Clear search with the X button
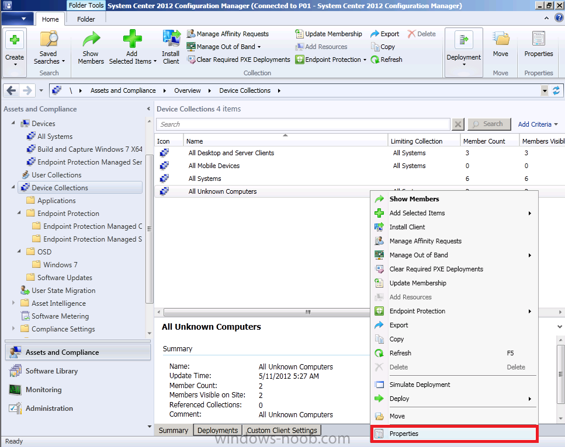Screen dimensions: 565x447 pos(457,124)
